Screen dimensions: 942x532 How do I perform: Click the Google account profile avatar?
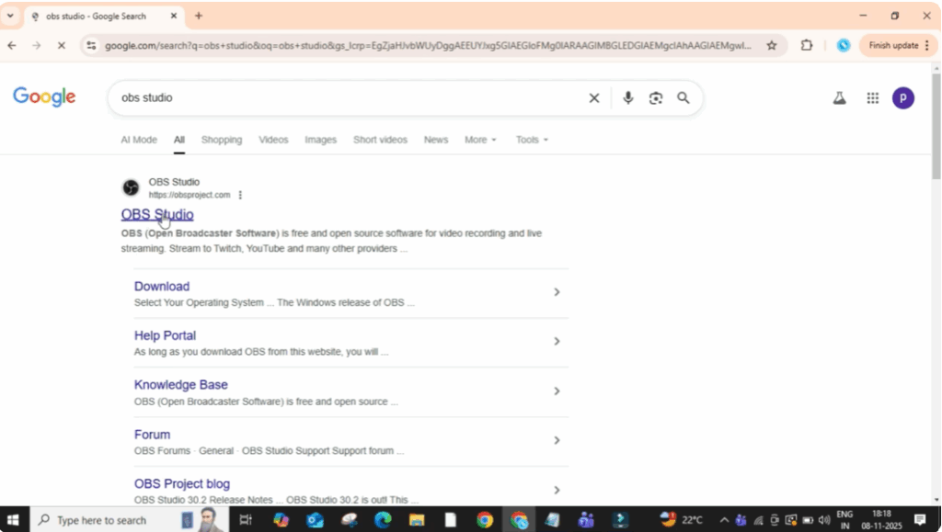903,97
